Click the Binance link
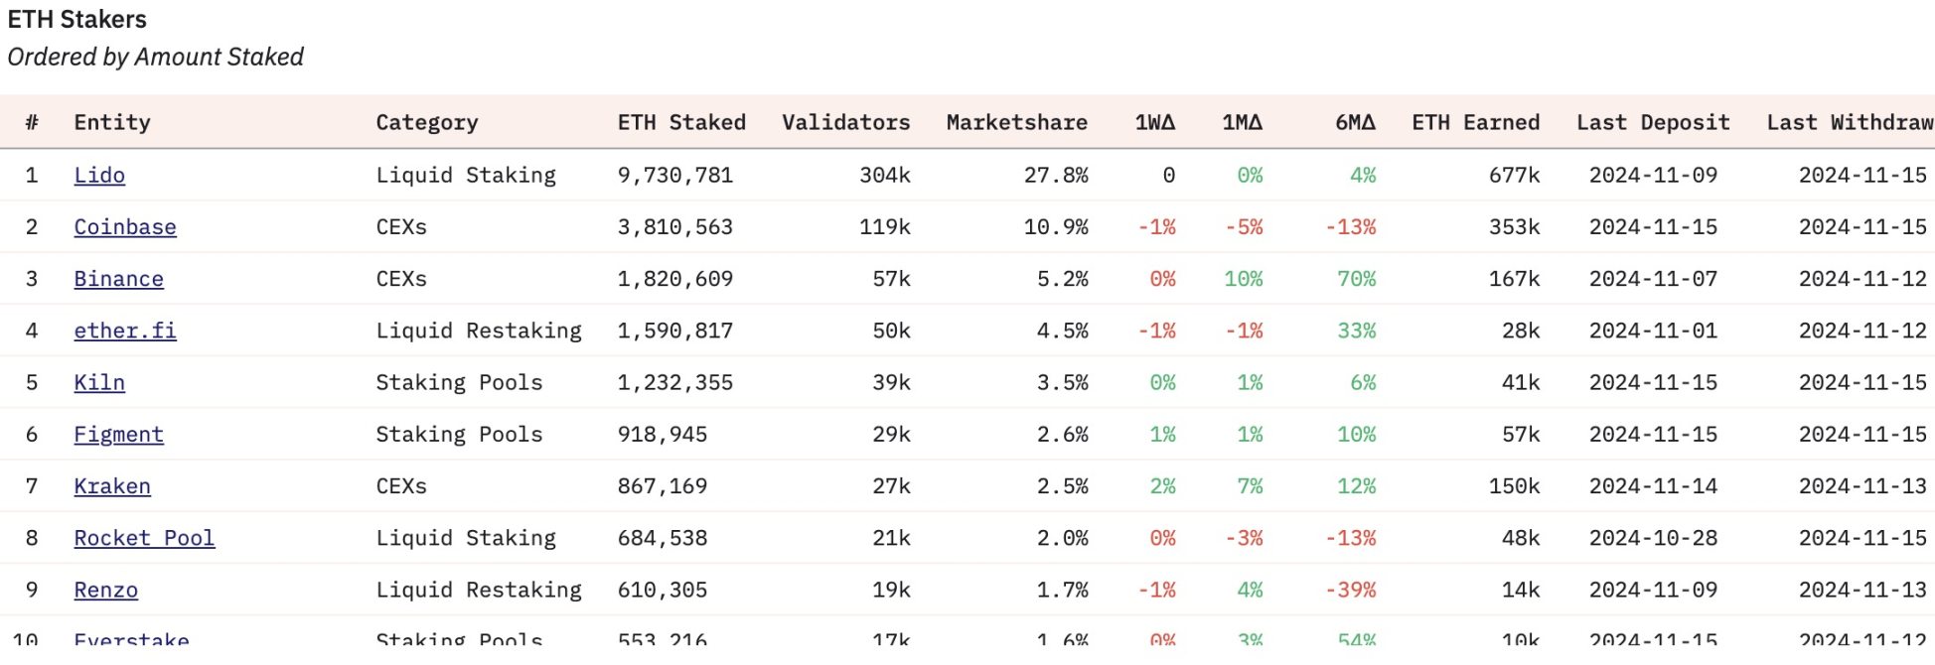The height and width of the screenshot is (665, 1935). (118, 279)
